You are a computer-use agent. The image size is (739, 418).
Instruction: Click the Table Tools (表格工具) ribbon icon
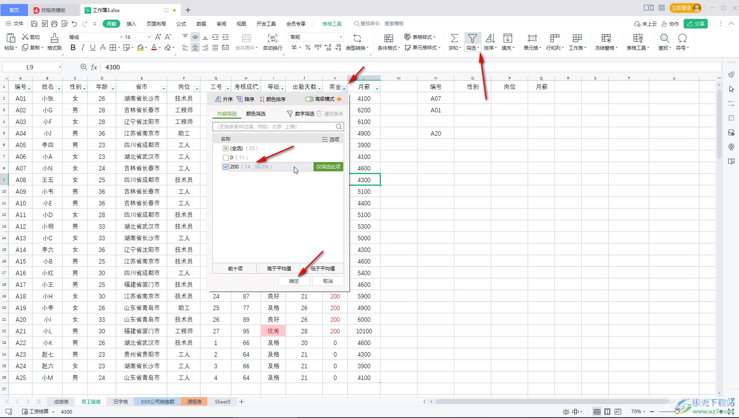click(638, 38)
